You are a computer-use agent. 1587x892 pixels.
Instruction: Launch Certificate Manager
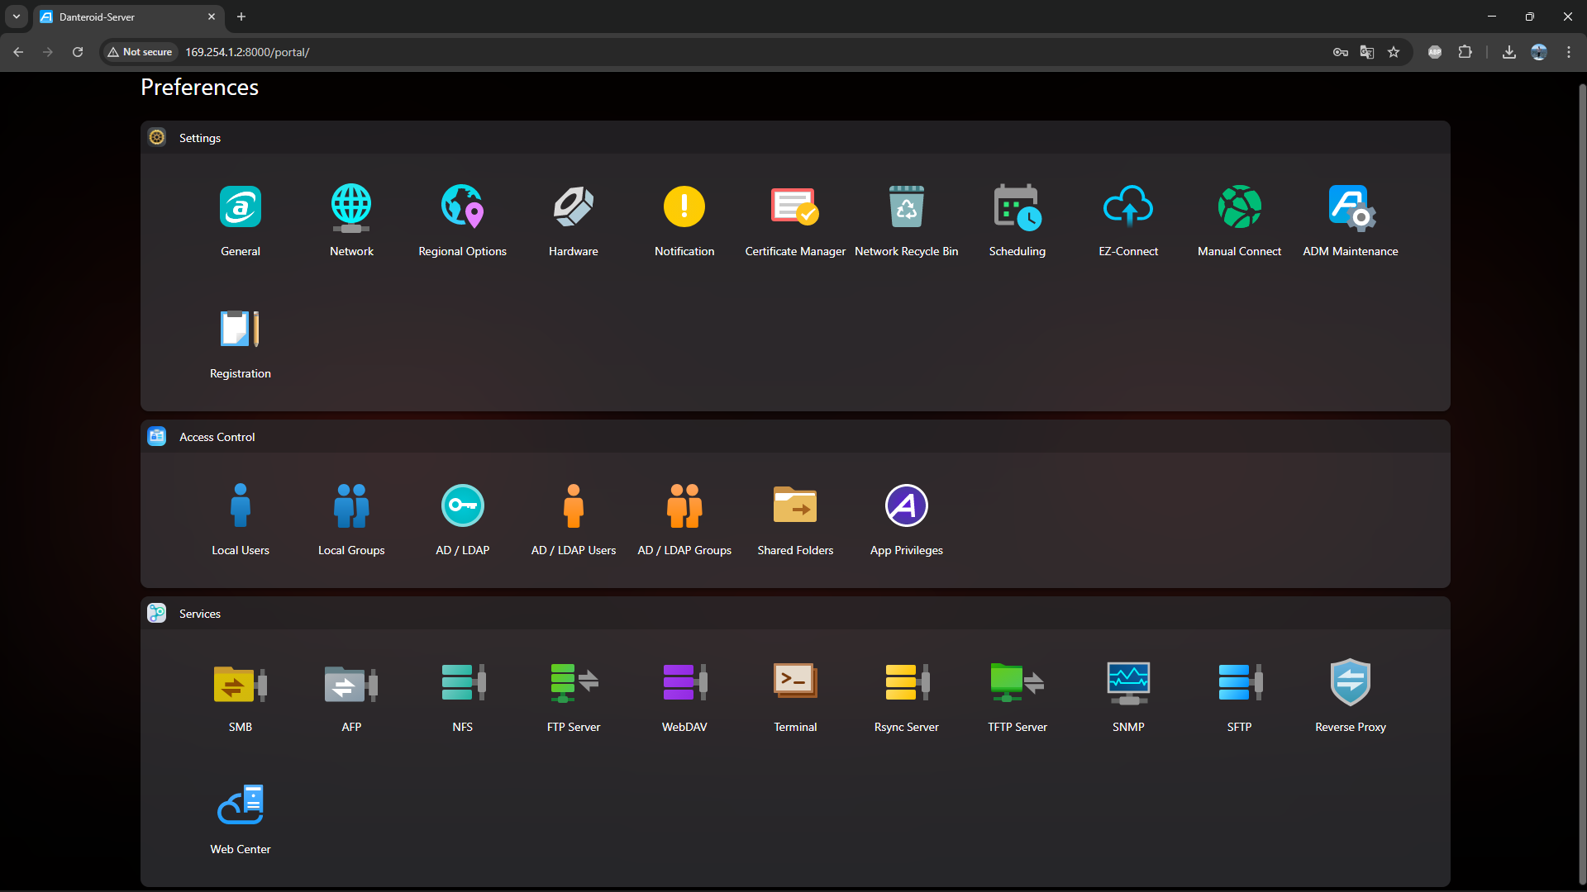794,206
